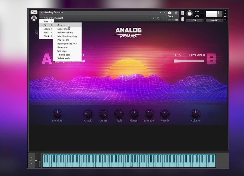Screen dimensions: 244x176
Task: Click the Blend AB knob
Action: coord(57,114)
